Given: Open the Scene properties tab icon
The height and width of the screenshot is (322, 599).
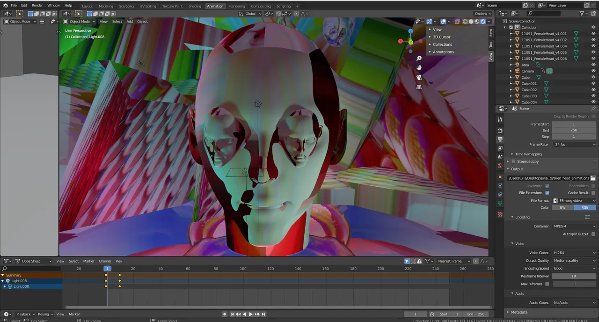Looking at the screenshot, I should pos(500,157).
